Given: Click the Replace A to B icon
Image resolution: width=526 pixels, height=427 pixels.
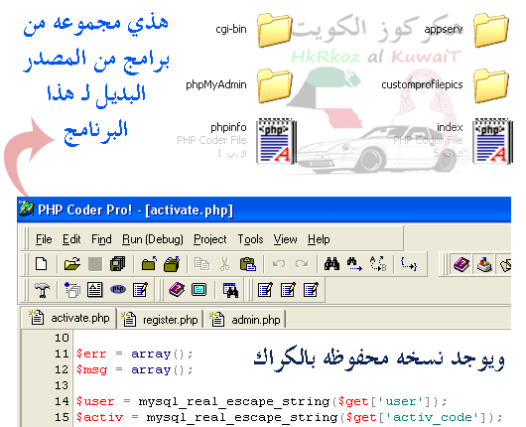Looking at the screenshot, I should coord(378,264).
